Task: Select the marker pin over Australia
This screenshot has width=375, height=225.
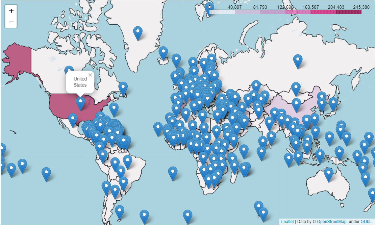Action: tap(329, 175)
